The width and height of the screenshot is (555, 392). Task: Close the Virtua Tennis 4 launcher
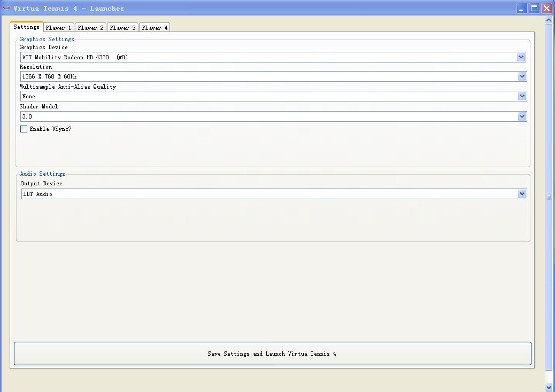(546, 9)
